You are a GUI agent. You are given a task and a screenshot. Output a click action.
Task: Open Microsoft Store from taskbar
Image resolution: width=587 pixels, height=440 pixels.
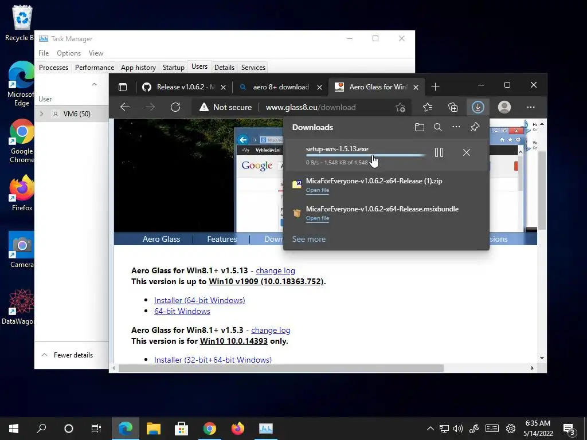pos(182,429)
